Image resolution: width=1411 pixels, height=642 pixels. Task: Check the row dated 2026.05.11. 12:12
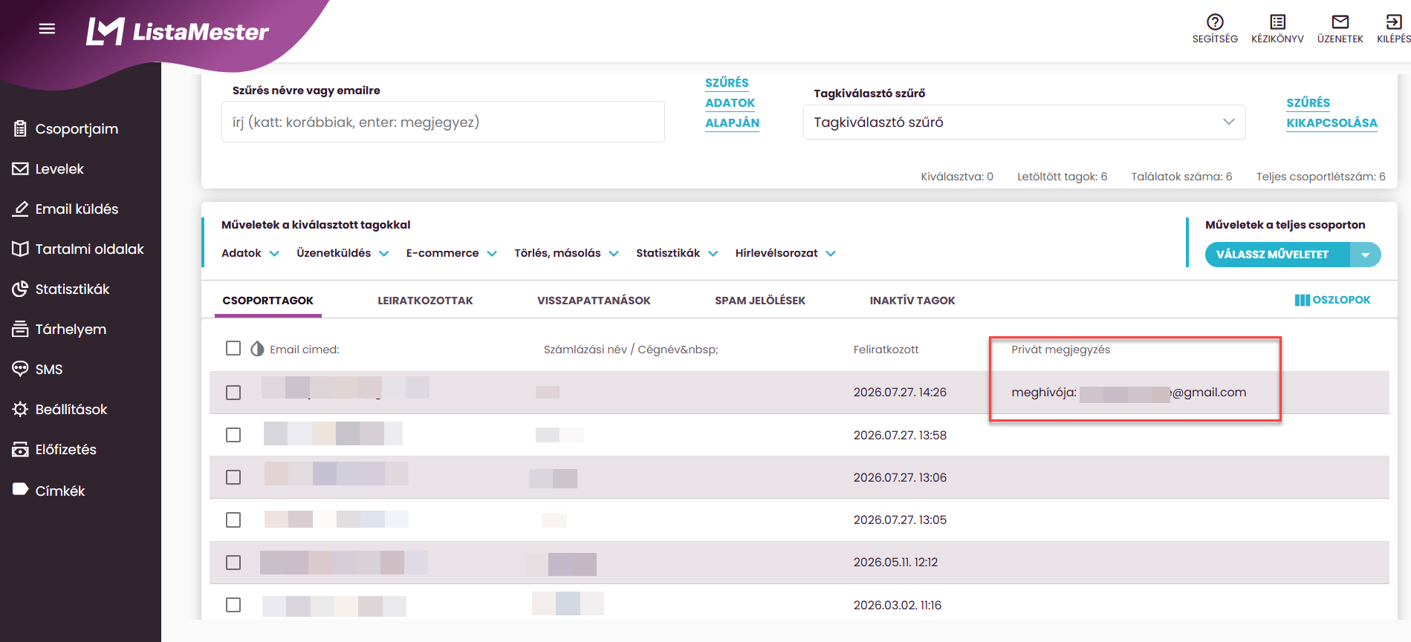click(233, 563)
